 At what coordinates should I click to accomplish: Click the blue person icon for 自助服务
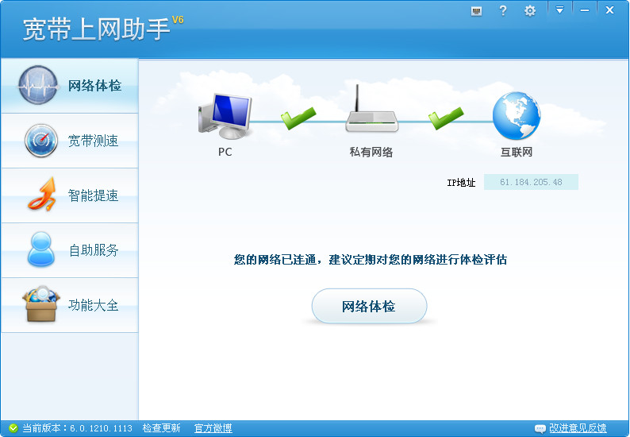pyautogui.click(x=41, y=249)
